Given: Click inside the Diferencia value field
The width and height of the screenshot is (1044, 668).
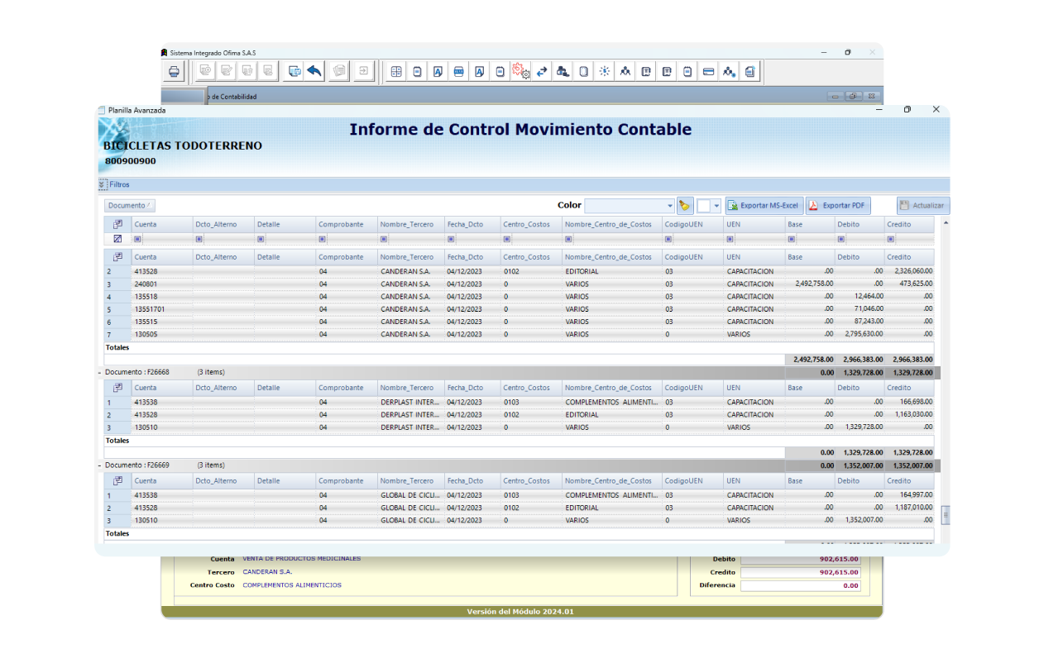Looking at the screenshot, I should pyautogui.click(x=801, y=585).
